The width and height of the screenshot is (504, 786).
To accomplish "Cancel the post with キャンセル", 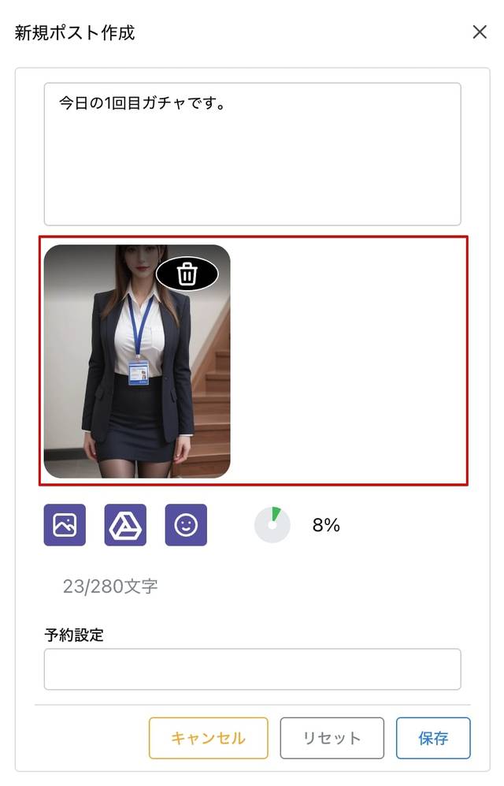I will coord(208,738).
